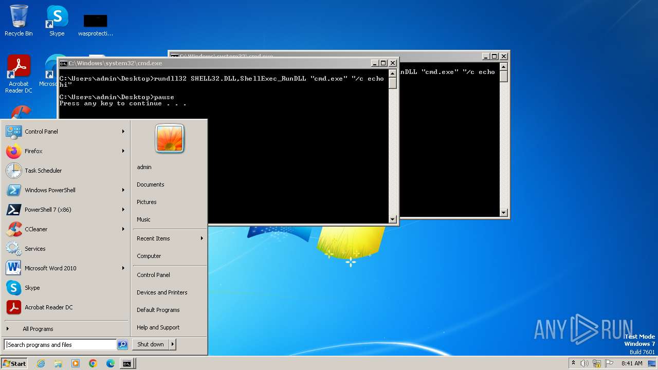Screen dimensions: 658x370
Task: Click front cmd.exe title bar system icon
Action: [x=63, y=63]
